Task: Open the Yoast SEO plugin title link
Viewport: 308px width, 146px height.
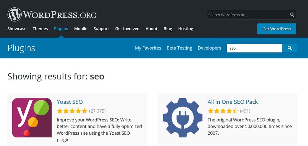Action: 70,102
